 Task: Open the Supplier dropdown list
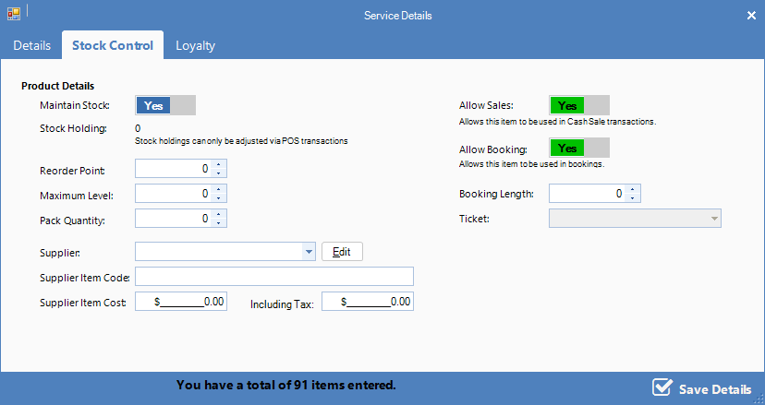[308, 252]
